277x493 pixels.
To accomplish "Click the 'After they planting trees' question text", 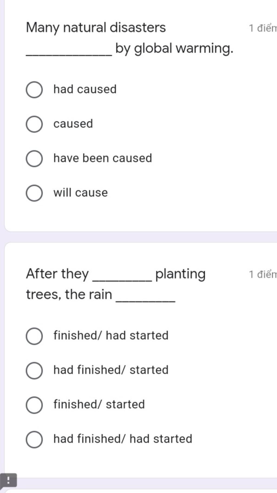I will click(x=116, y=284).
